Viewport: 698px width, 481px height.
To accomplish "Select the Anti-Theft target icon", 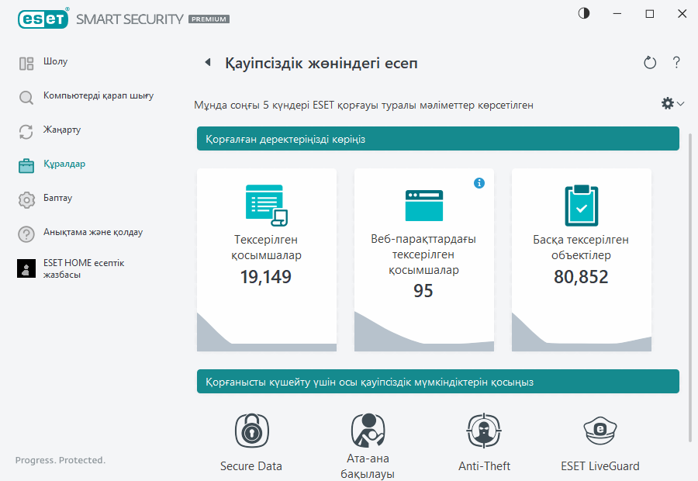I will (484, 430).
